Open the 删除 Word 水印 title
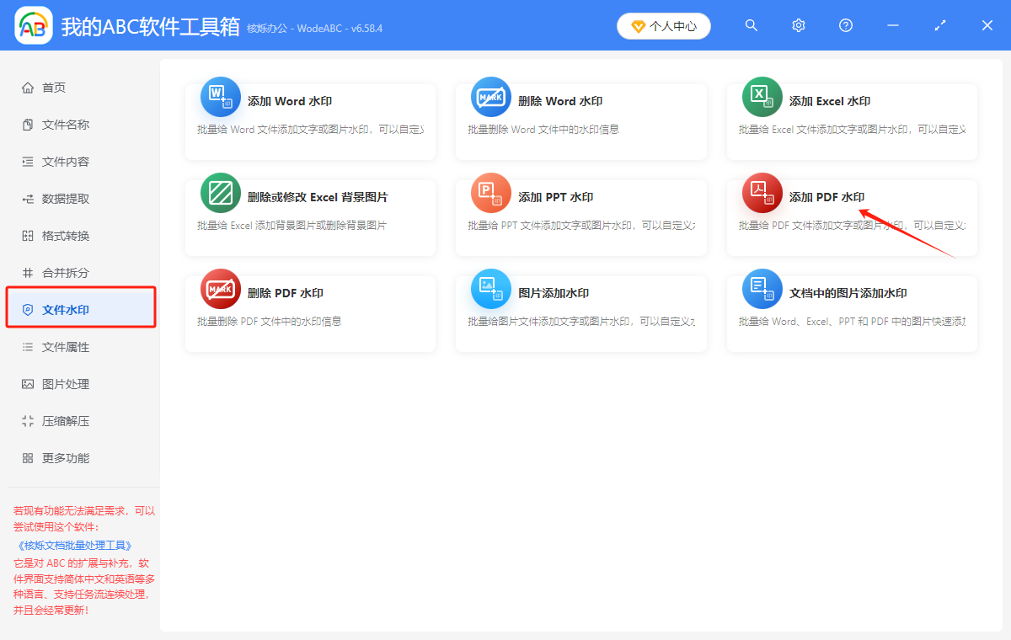 (x=560, y=101)
